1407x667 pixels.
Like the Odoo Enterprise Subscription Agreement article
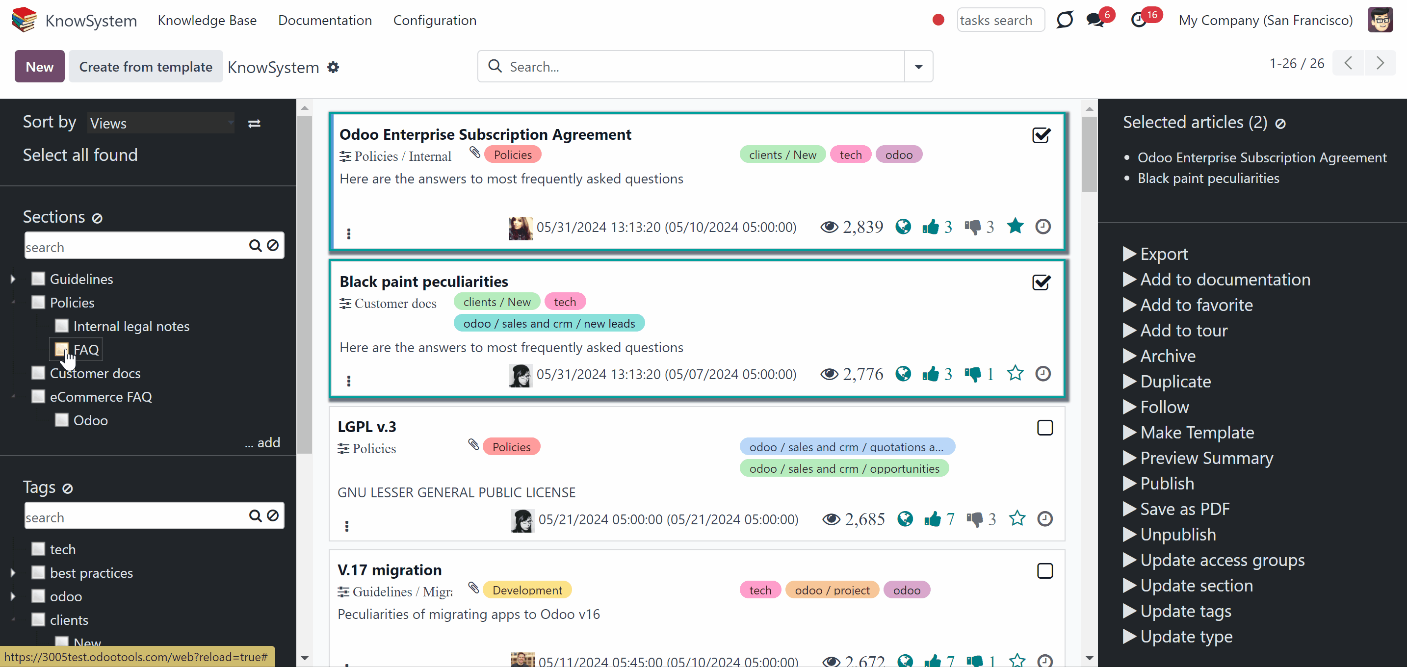tap(931, 227)
